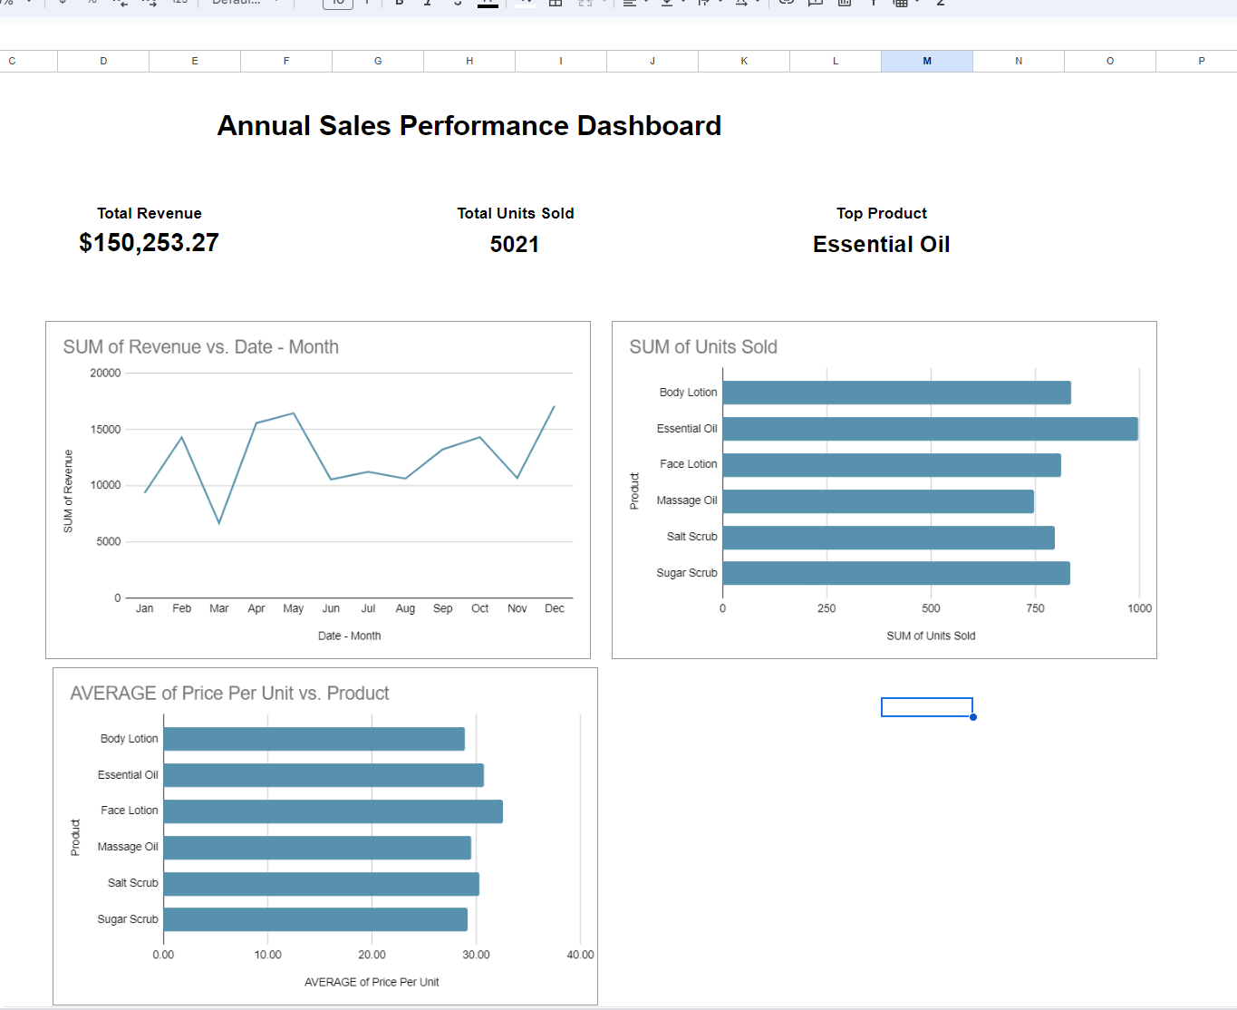Click the 'Jan' label on revenue chart axis

pos(144,608)
